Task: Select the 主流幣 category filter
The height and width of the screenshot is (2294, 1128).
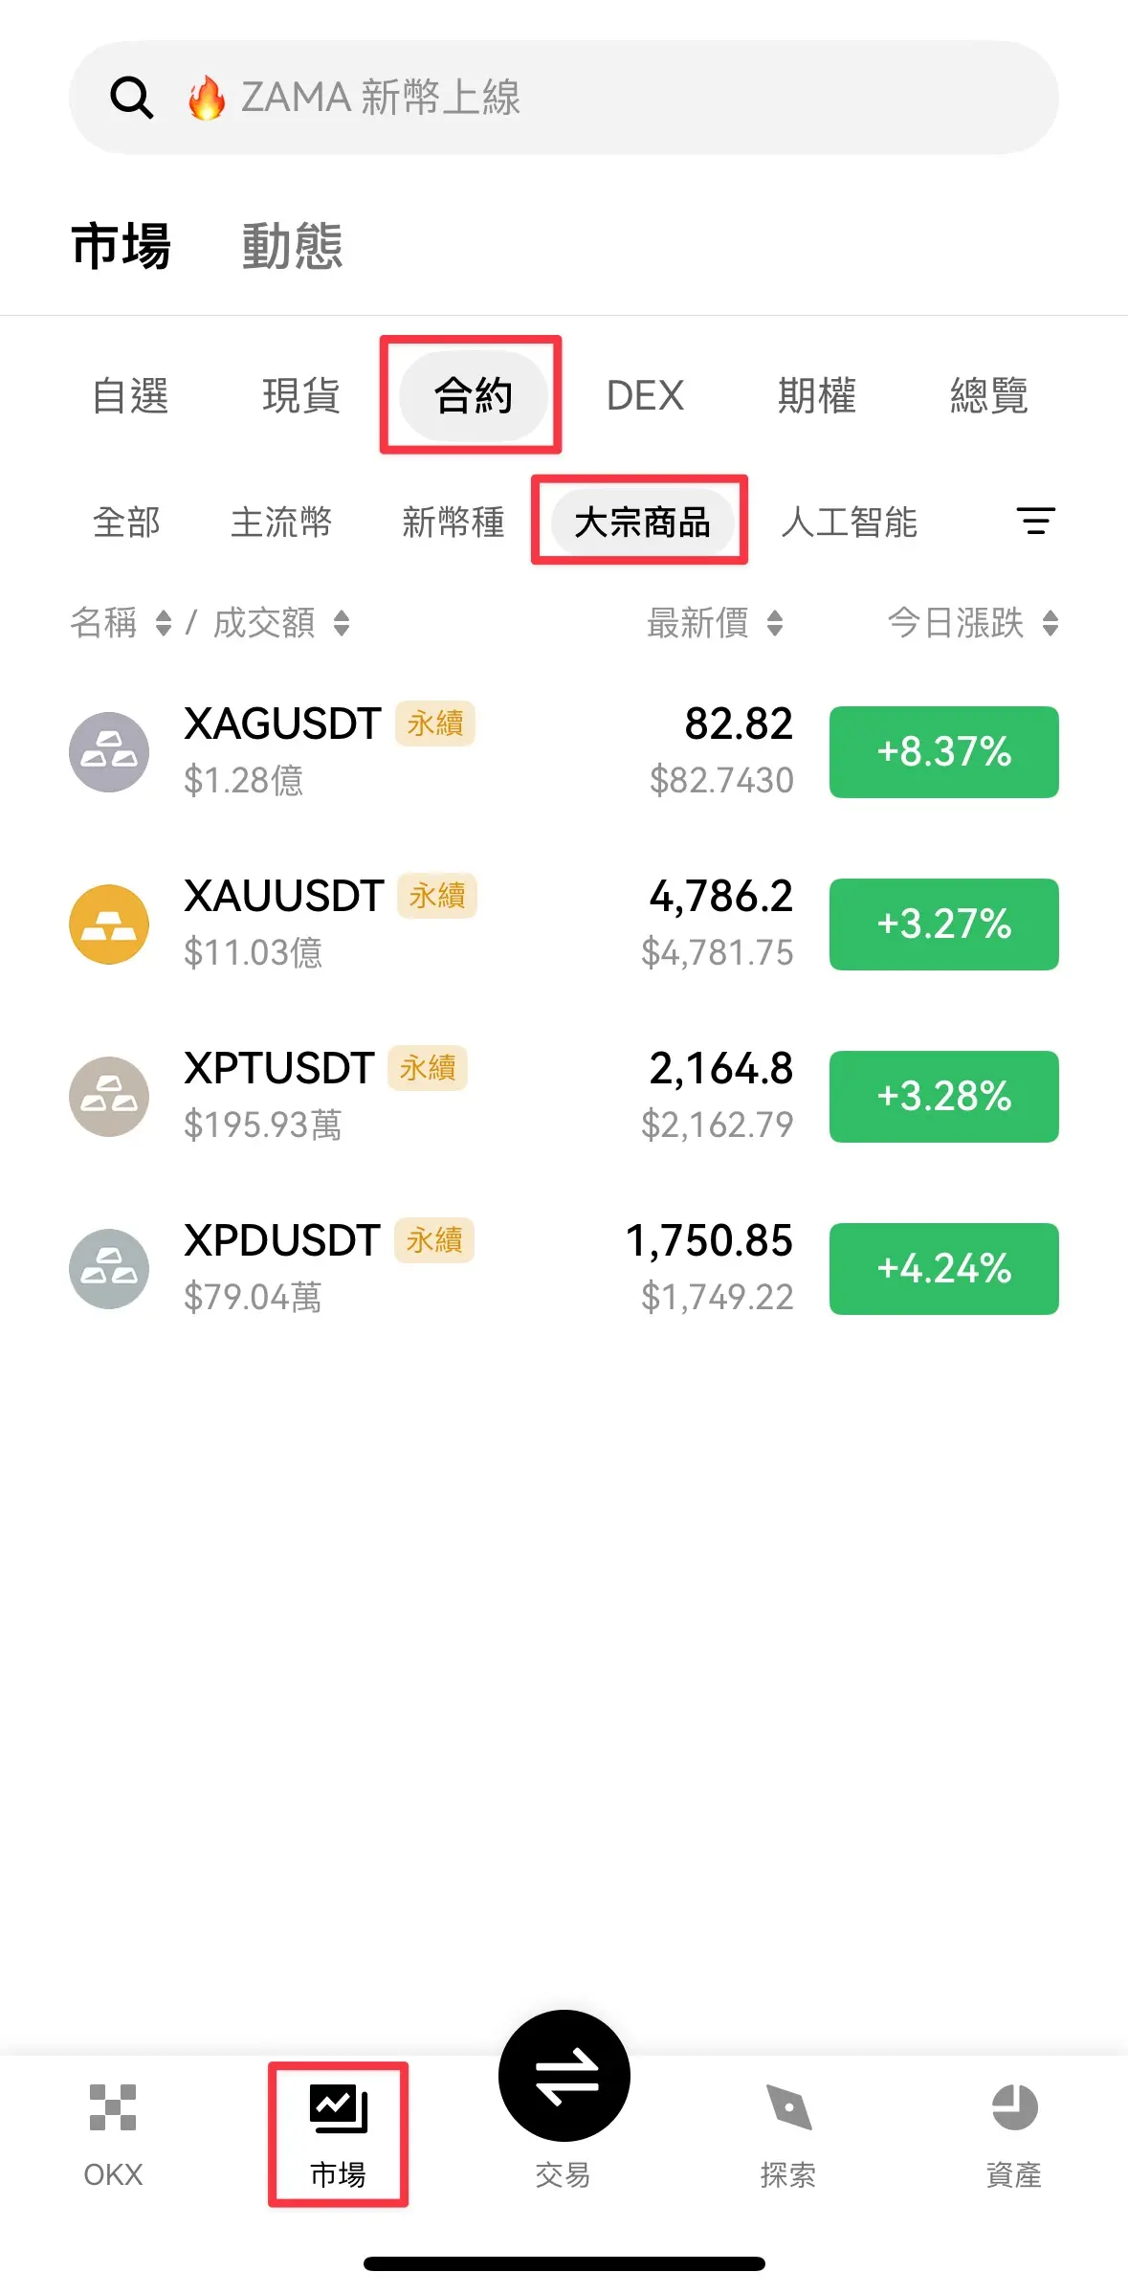Action: click(281, 523)
